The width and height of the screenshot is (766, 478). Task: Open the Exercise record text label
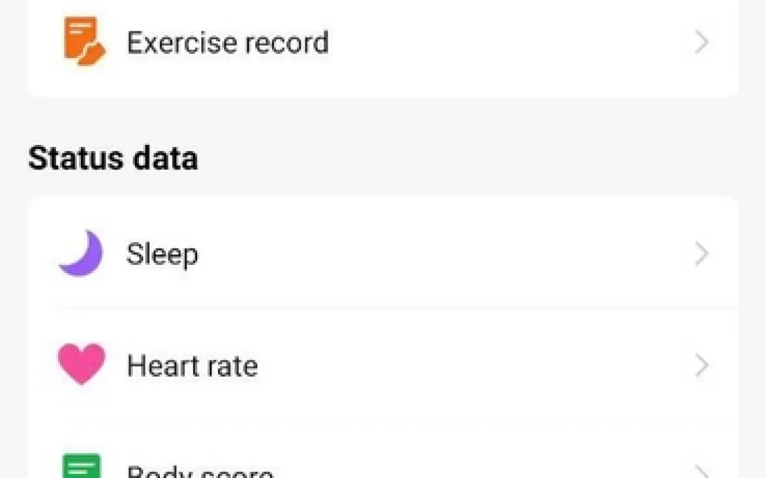click(227, 43)
